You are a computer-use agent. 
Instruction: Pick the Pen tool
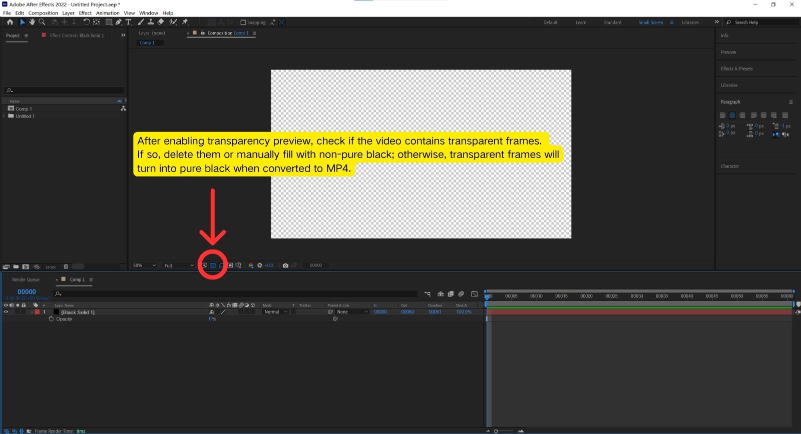[119, 22]
